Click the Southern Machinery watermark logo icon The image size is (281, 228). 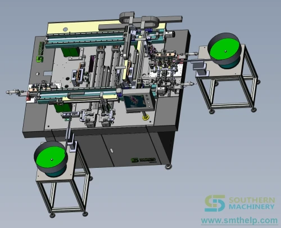pyautogui.click(x=215, y=203)
